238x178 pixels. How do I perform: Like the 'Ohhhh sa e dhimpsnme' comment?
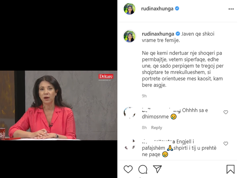pyautogui.click(x=226, y=112)
